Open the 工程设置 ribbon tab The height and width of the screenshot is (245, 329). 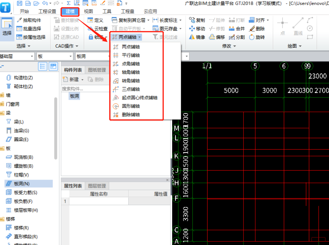pyautogui.click(x=47, y=11)
